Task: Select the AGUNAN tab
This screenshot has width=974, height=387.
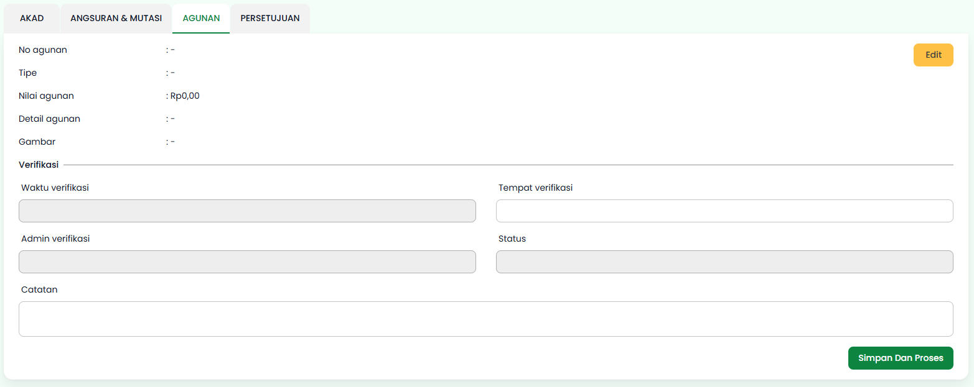Action: point(201,19)
